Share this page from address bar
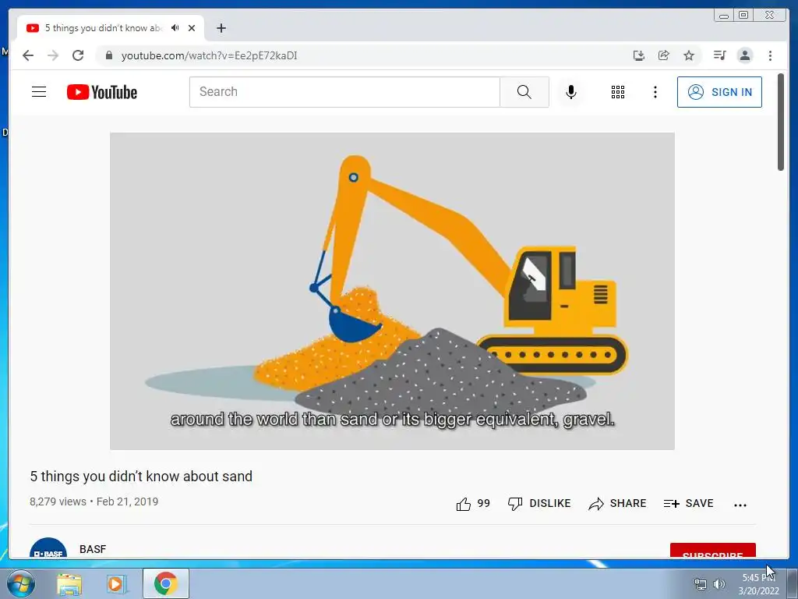 pyautogui.click(x=664, y=55)
